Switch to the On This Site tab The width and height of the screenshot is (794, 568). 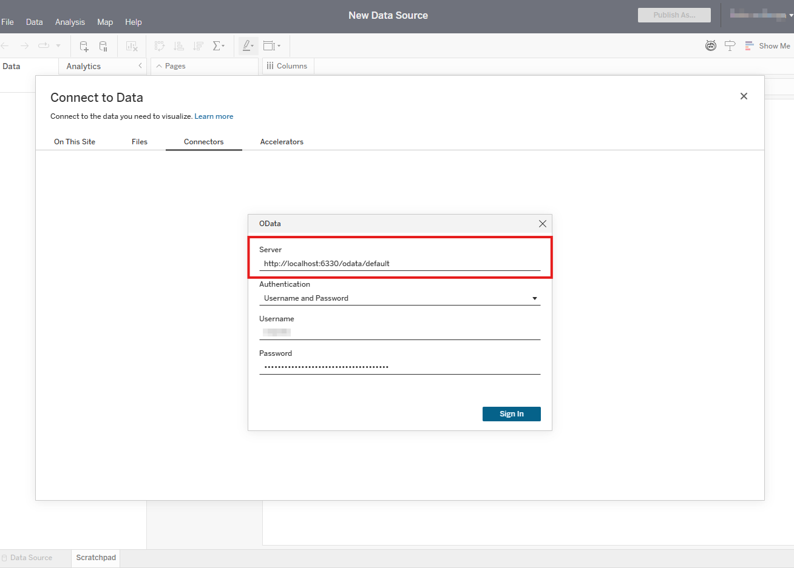pyautogui.click(x=75, y=142)
